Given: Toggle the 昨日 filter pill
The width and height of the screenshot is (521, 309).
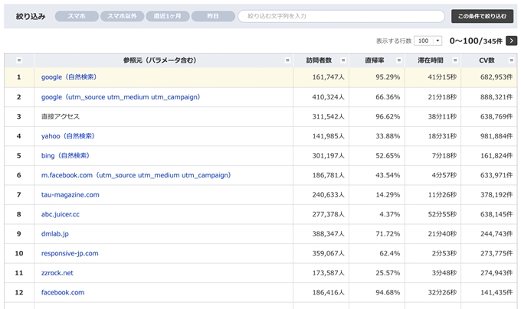Looking at the screenshot, I should 213,16.
